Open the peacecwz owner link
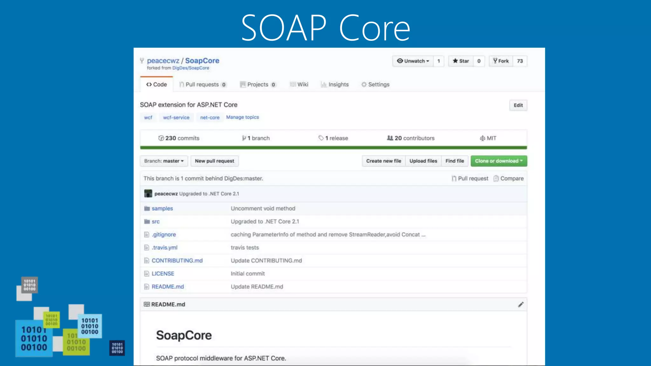The image size is (651, 366). click(x=163, y=61)
